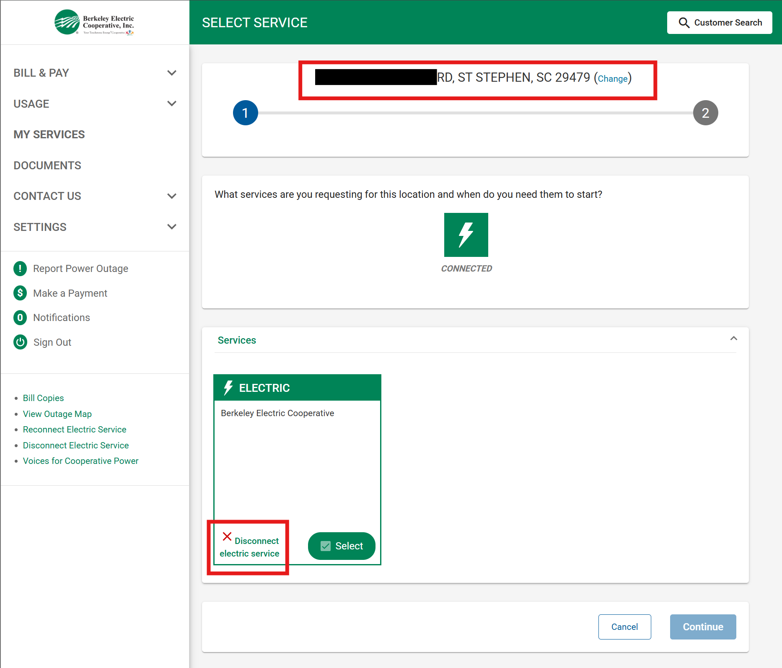Screen dimensions: 782x668
Task: Click the Make a Payment dollar icon
Action: [20, 293]
